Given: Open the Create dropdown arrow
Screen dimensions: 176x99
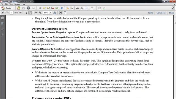Looking at the screenshot, I should click(x=12, y=8).
